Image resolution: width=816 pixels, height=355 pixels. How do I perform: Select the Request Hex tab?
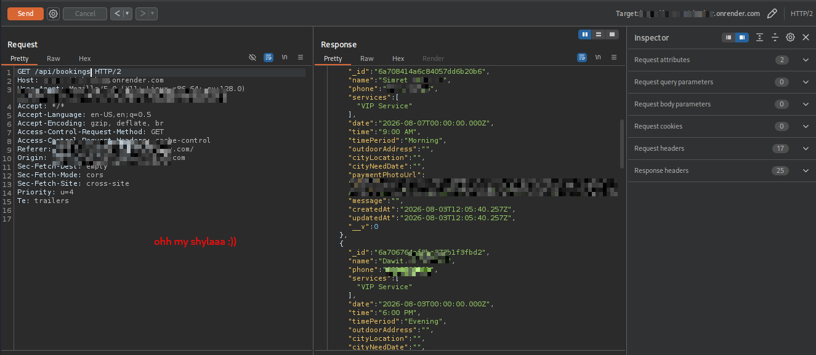(x=85, y=58)
